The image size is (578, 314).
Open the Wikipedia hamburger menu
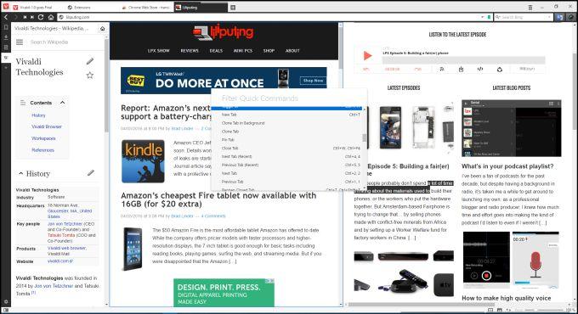point(20,42)
